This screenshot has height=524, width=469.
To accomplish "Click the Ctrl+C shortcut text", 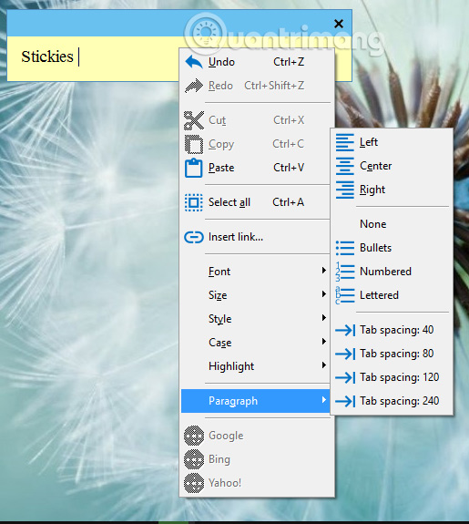I will [x=289, y=144].
